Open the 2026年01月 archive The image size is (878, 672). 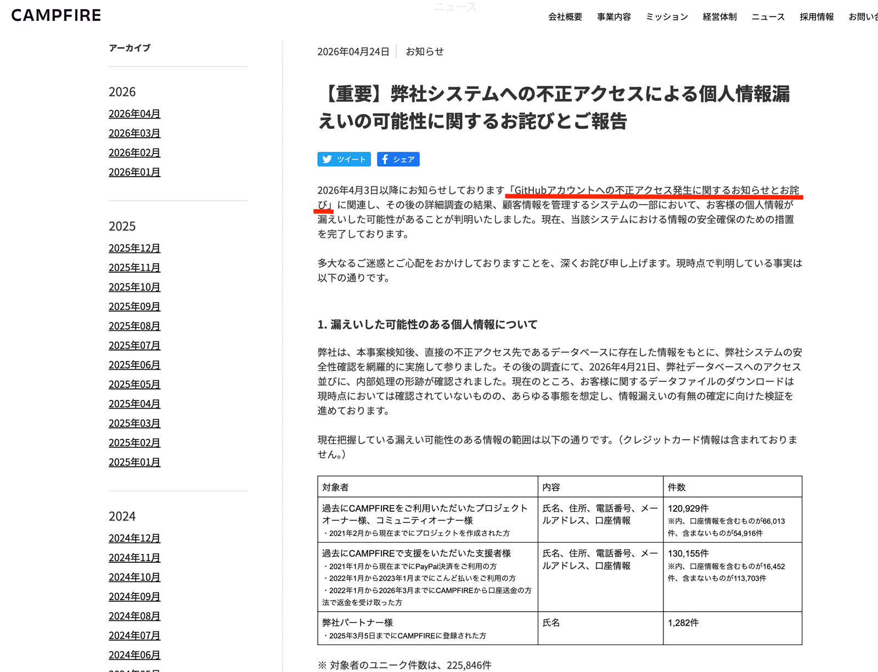click(134, 172)
